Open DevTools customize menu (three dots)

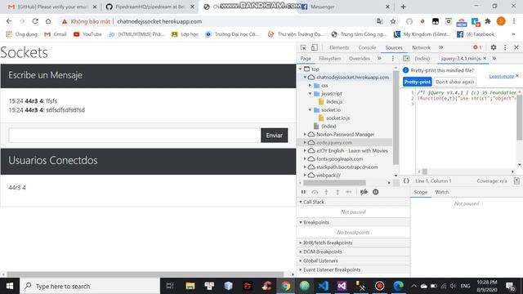[505, 47]
